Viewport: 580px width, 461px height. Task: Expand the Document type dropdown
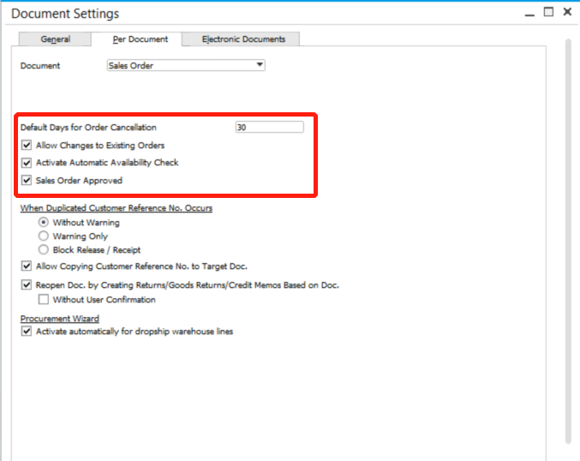click(260, 65)
